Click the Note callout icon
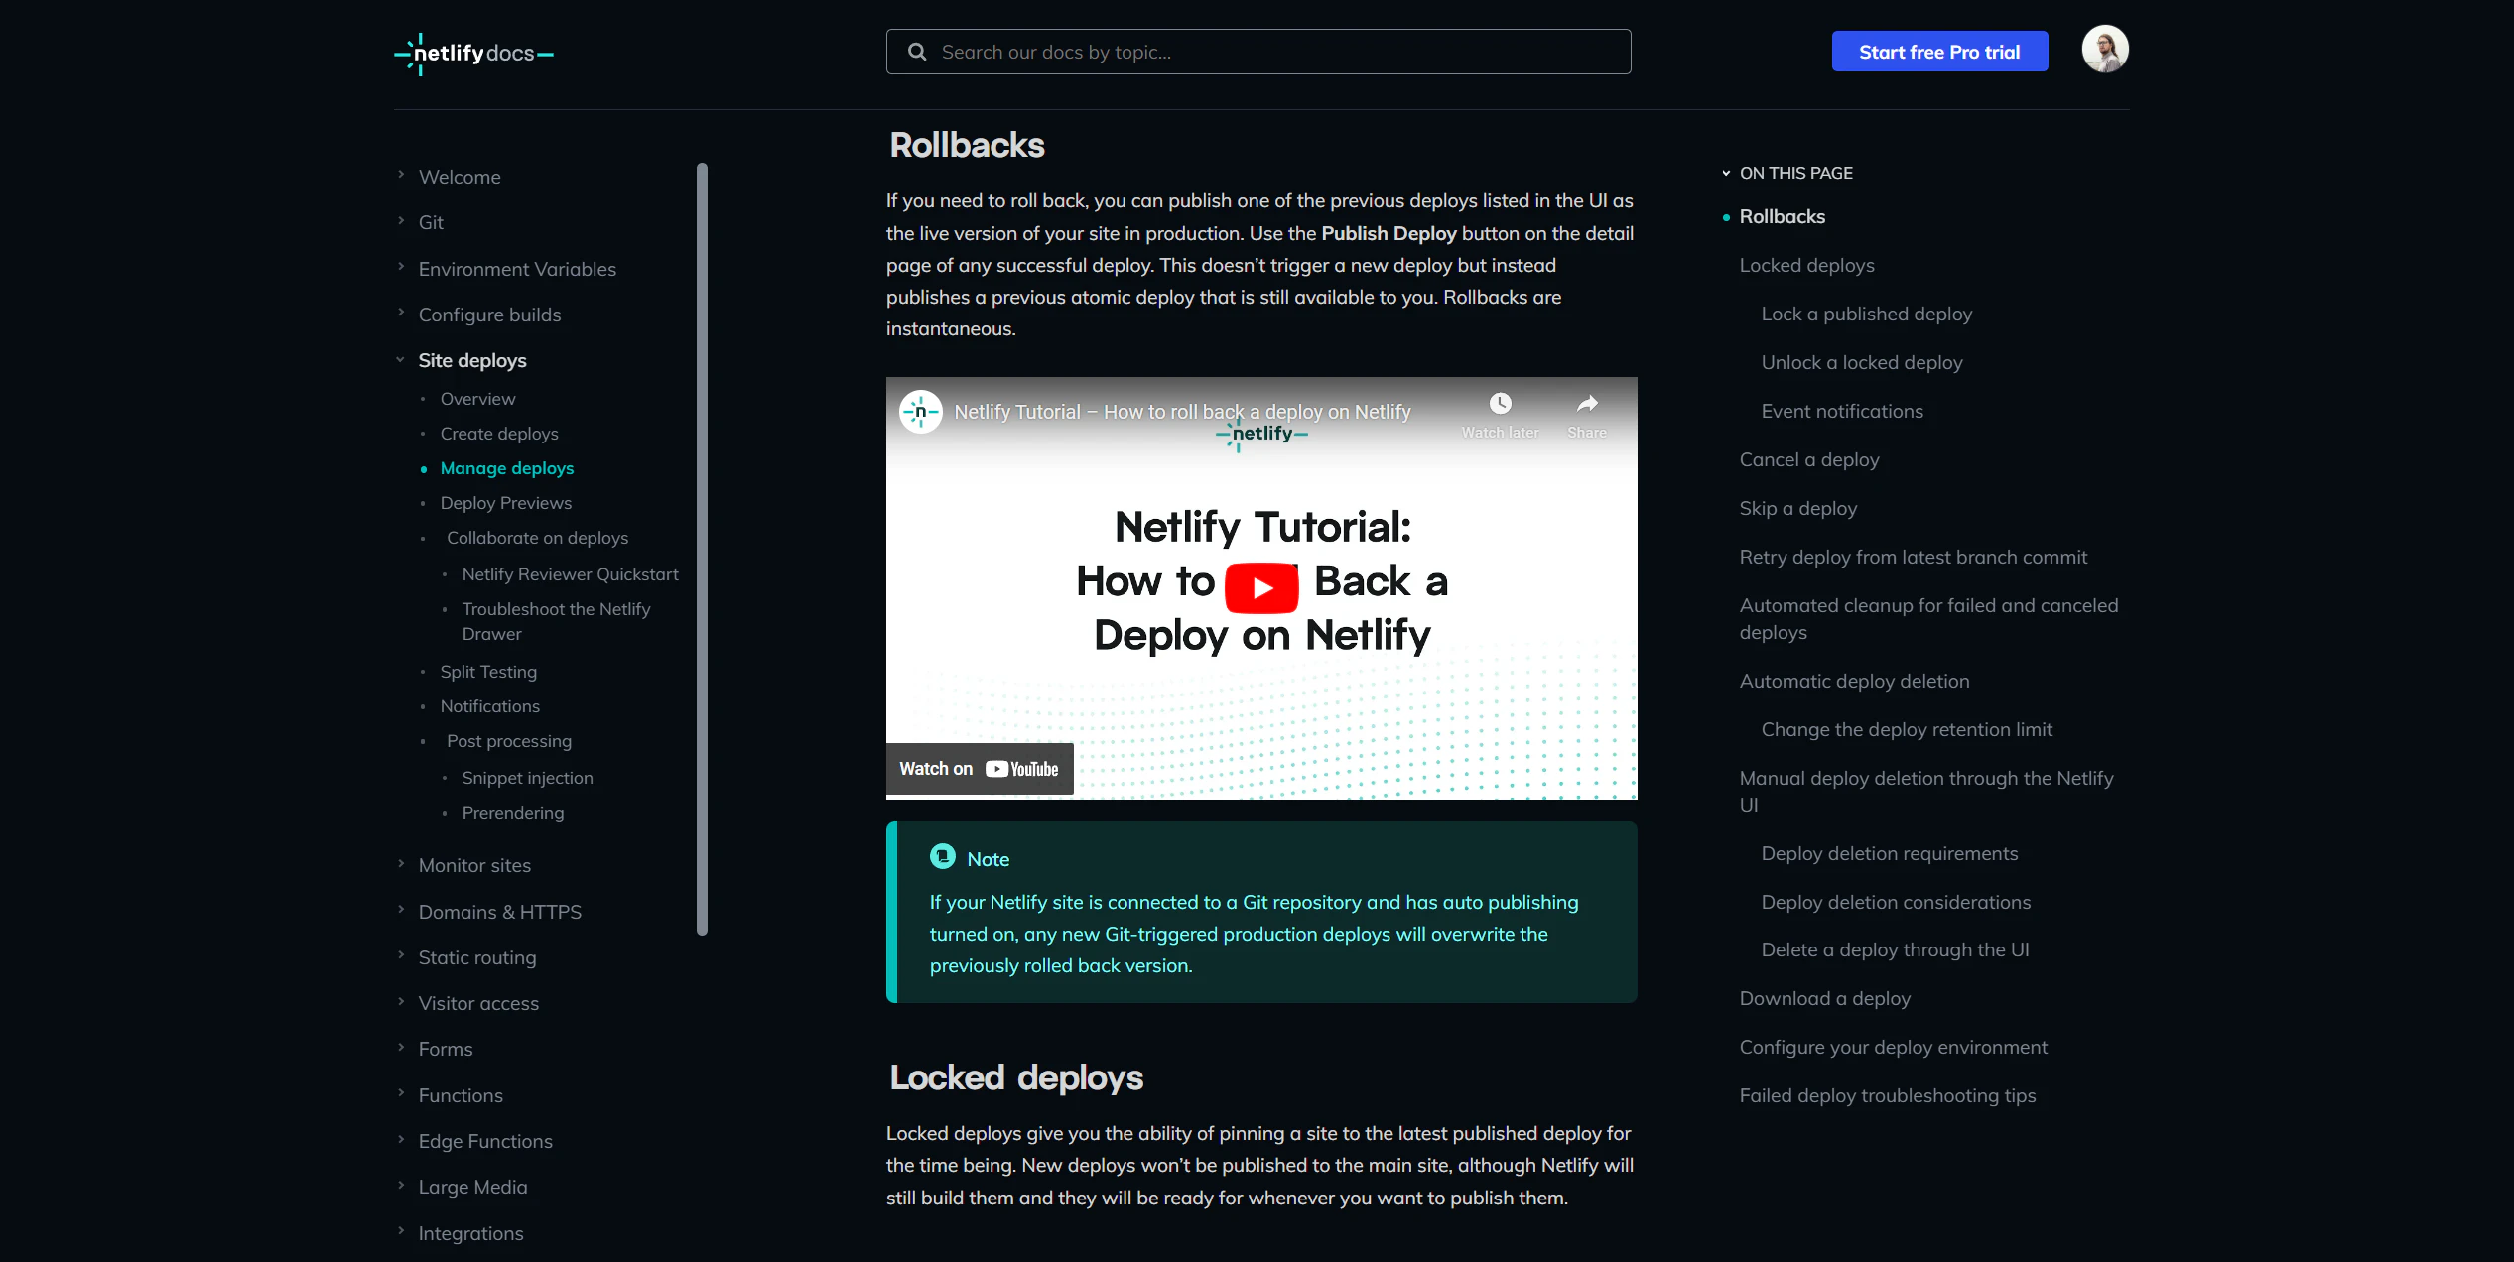 coord(942,857)
